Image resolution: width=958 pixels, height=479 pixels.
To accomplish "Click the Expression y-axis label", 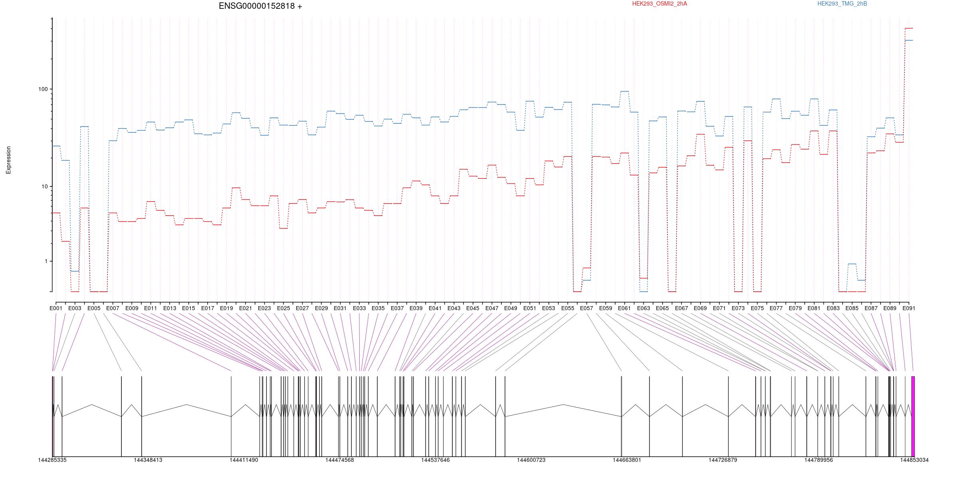I will (8, 160).
